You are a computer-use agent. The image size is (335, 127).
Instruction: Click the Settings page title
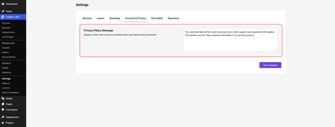[x=82, y=5]
